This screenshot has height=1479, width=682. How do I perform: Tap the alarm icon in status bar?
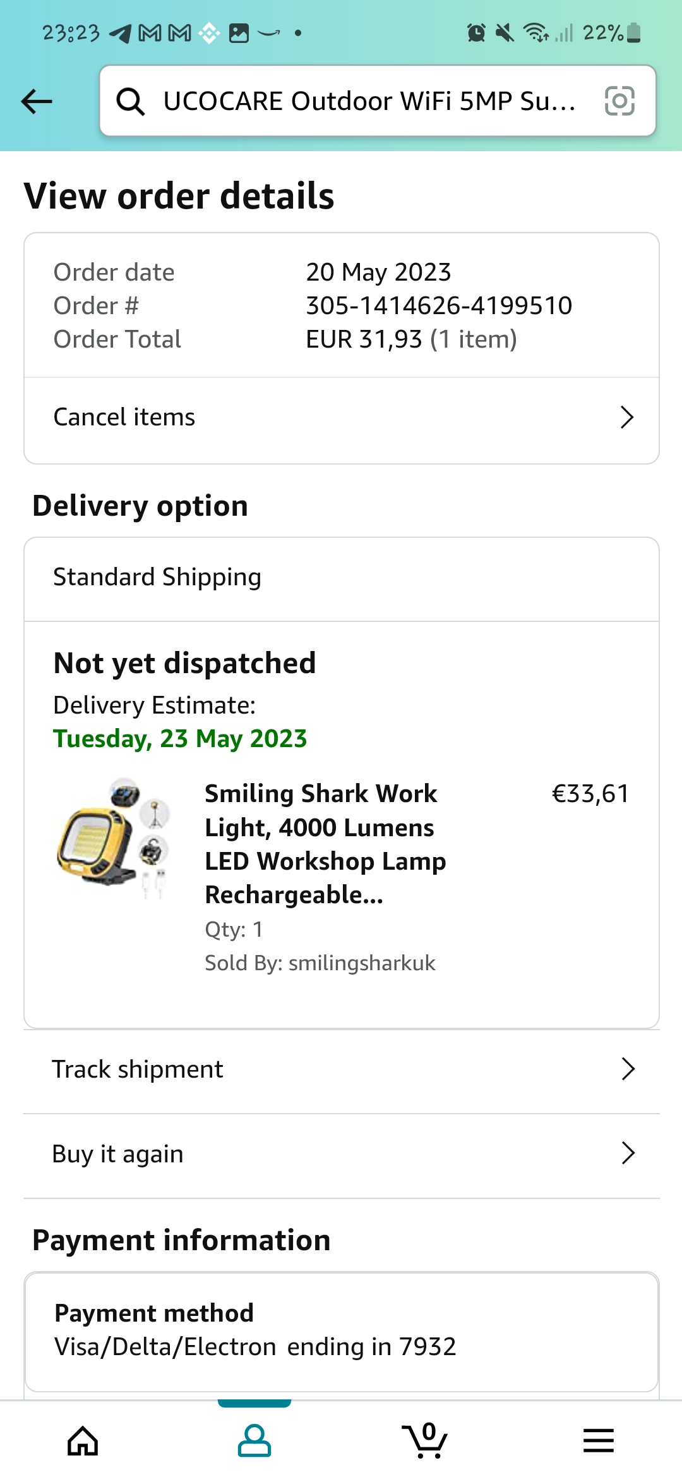pos(476,33)
